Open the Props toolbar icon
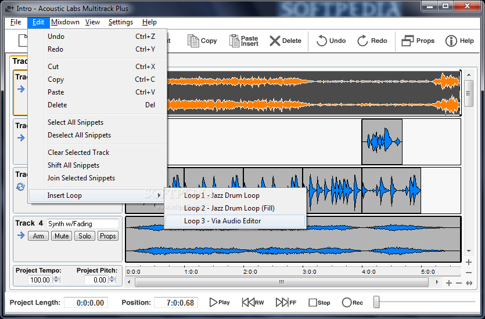 click(418, 41)
